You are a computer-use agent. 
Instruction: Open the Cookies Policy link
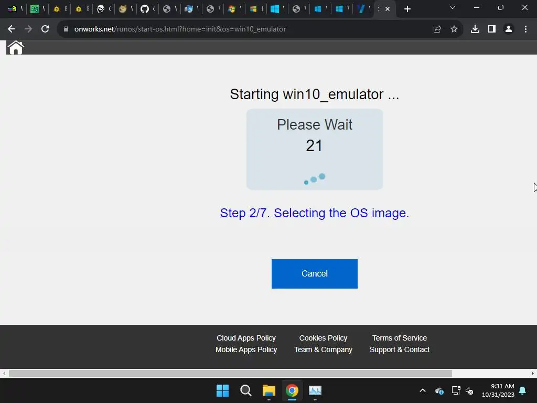323,338
